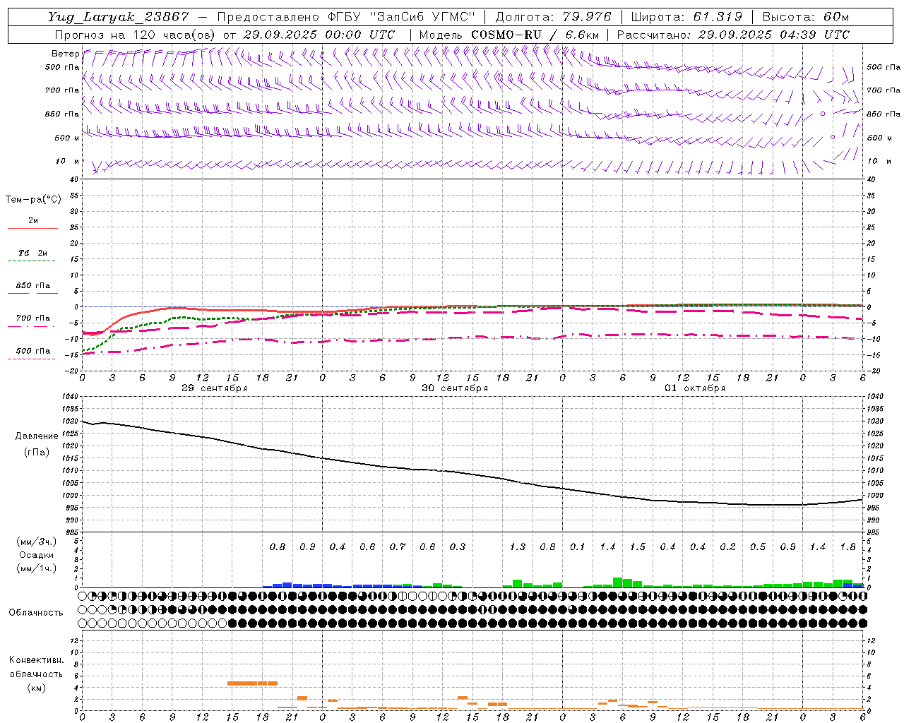This screenshot has height=723, width=904.
Task: Click the Облачность panel label
Action: coord(36,612)
